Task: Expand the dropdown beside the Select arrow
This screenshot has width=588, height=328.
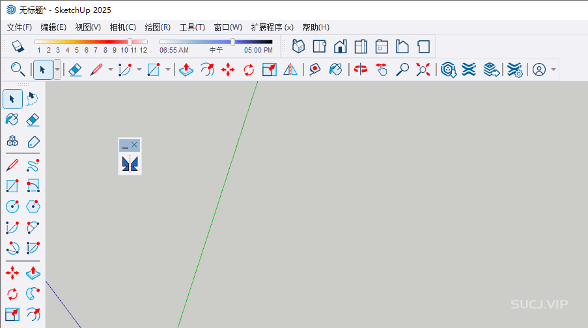Action: tap(57, 69)
